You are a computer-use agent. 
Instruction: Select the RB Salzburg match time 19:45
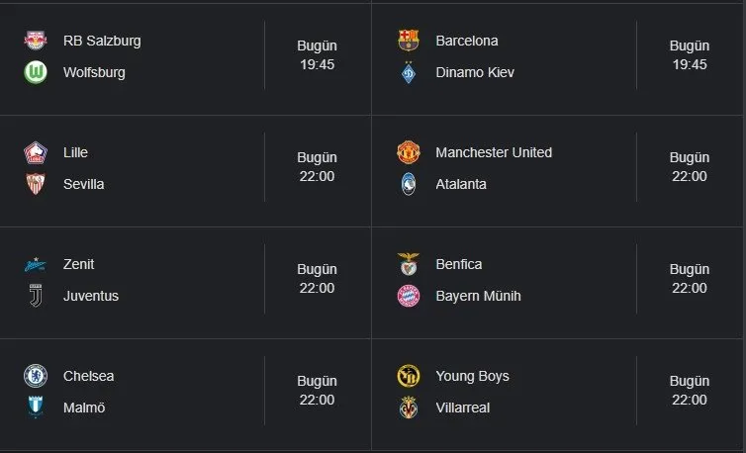click(317, 64)
